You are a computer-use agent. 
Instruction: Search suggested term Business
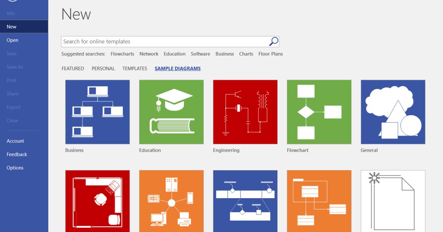click(225, 54)
